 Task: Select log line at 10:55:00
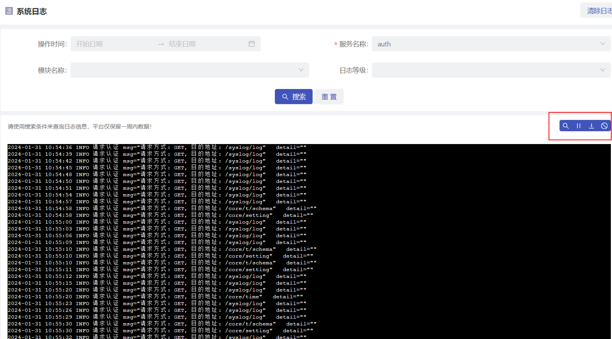tap(157, 222)
